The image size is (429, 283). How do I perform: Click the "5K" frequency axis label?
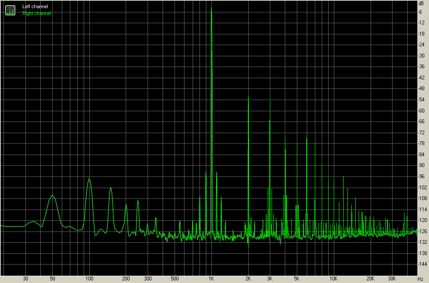click(297, 279)
